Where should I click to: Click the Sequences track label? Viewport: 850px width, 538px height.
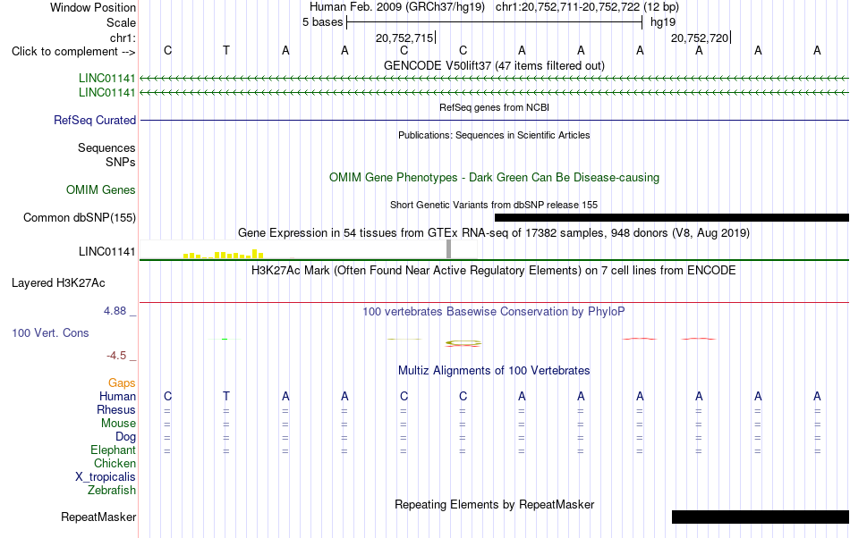point(106,147)
